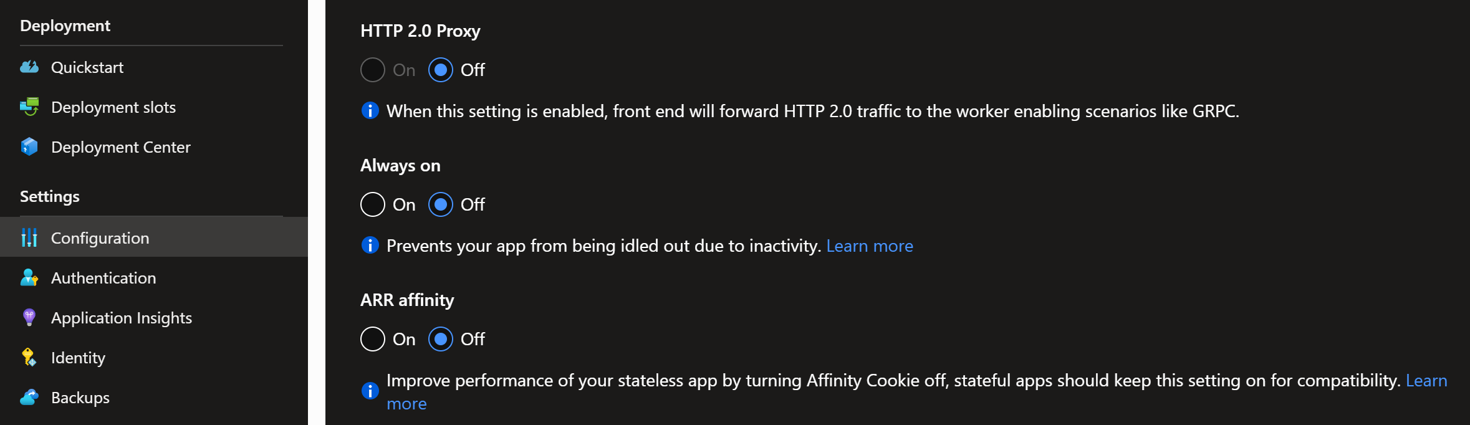The height and width of the screenshot is (425, 1470).
Task: Click the Configuration sliders icon
Action: [x=29, y=237]
